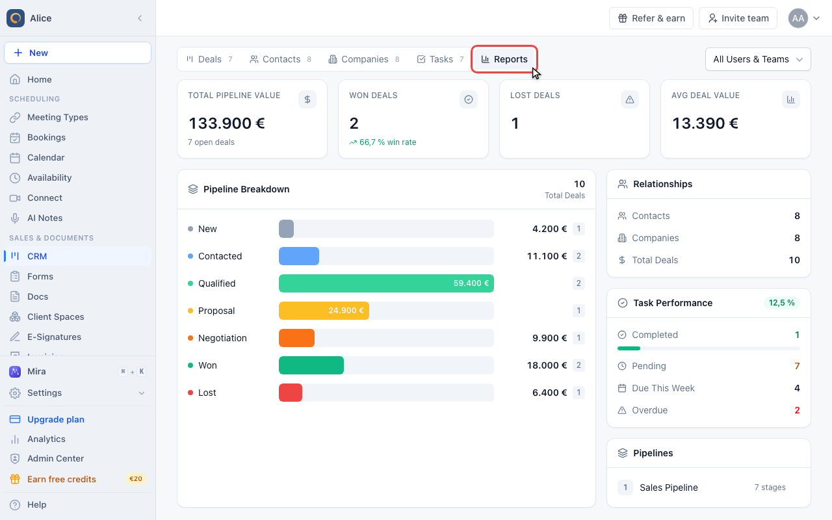Click the green Qualified stage bar
The height and width of the screenshot is (520, 832).
coord(386,283)
